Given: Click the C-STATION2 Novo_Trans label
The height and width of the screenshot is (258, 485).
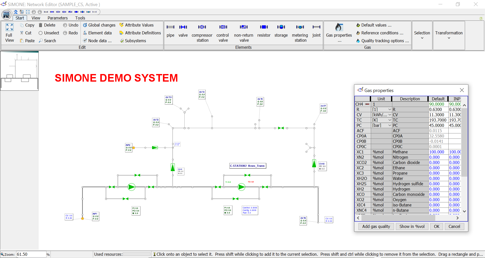Looking at the screenshot, I should (x=248, y=166).
